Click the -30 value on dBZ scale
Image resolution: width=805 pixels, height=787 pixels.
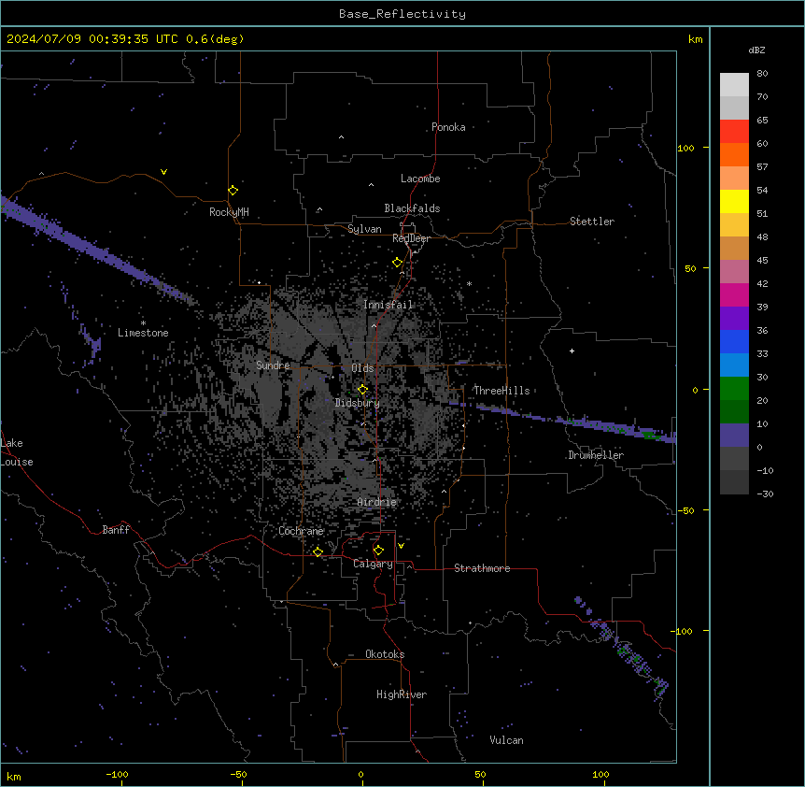pos(765,494)
